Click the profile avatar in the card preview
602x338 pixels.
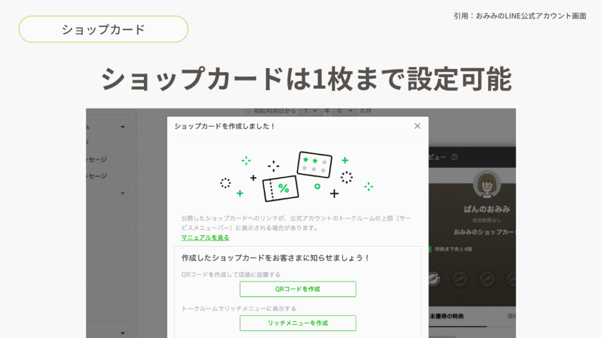click(487, 185)
